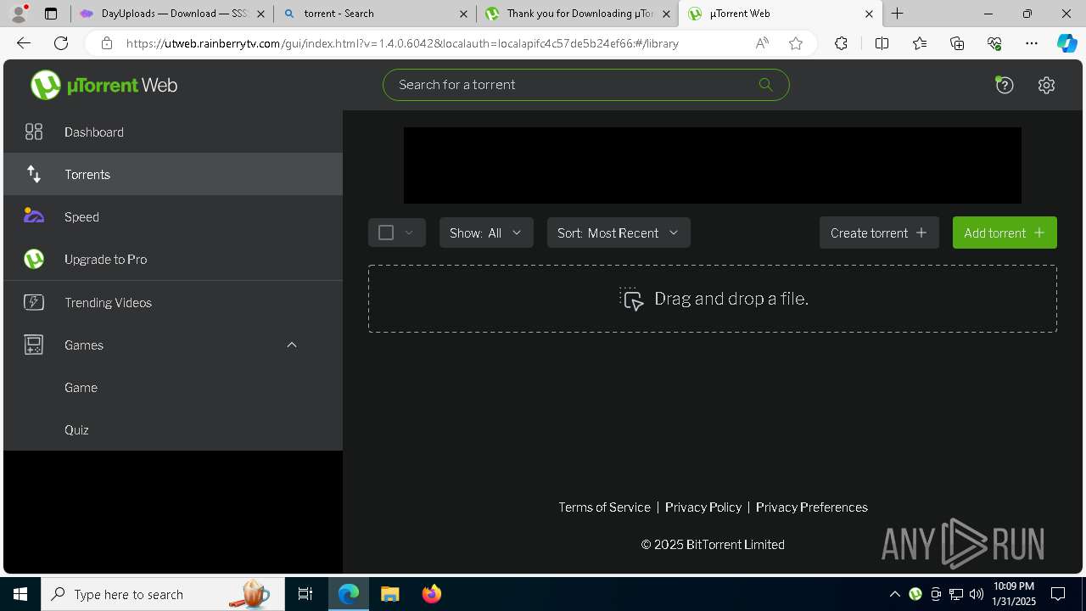Tick the select all torrents checkbox
This screenshot has height=611, width=1086.
(386, 233)
